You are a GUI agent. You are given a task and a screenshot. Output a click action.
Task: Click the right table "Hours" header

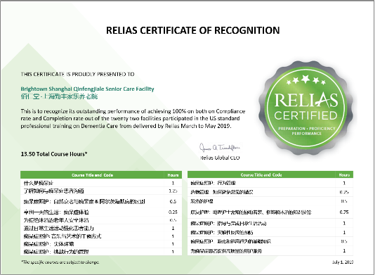click(x=344, y=174)
